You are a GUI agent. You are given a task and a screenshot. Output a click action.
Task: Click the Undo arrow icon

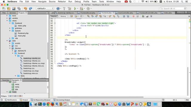(x=25, y=9)
